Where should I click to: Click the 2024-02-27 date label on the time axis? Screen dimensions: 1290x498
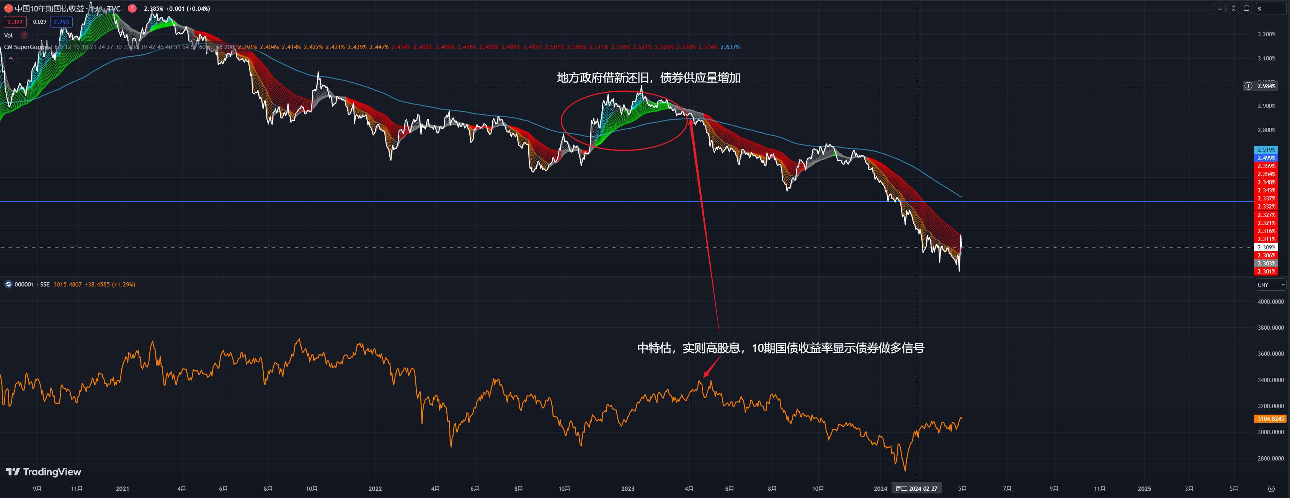[916, 488]
